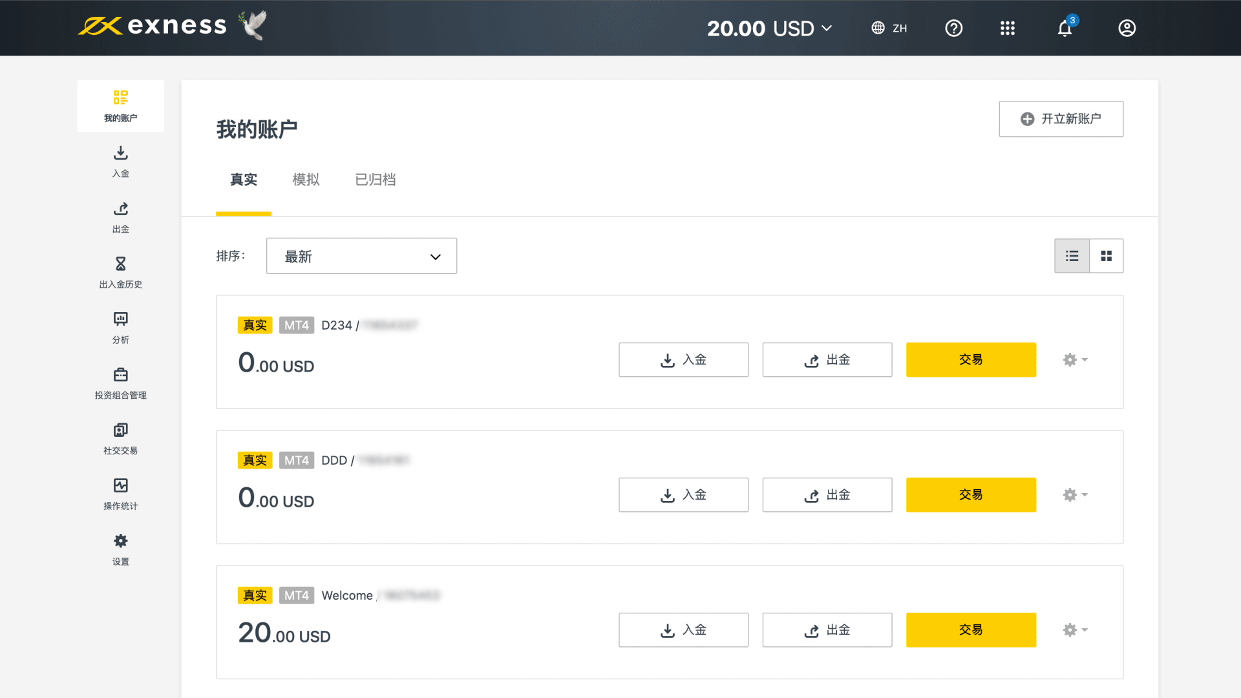Open the 设置 settings sidebar icon

120,542
